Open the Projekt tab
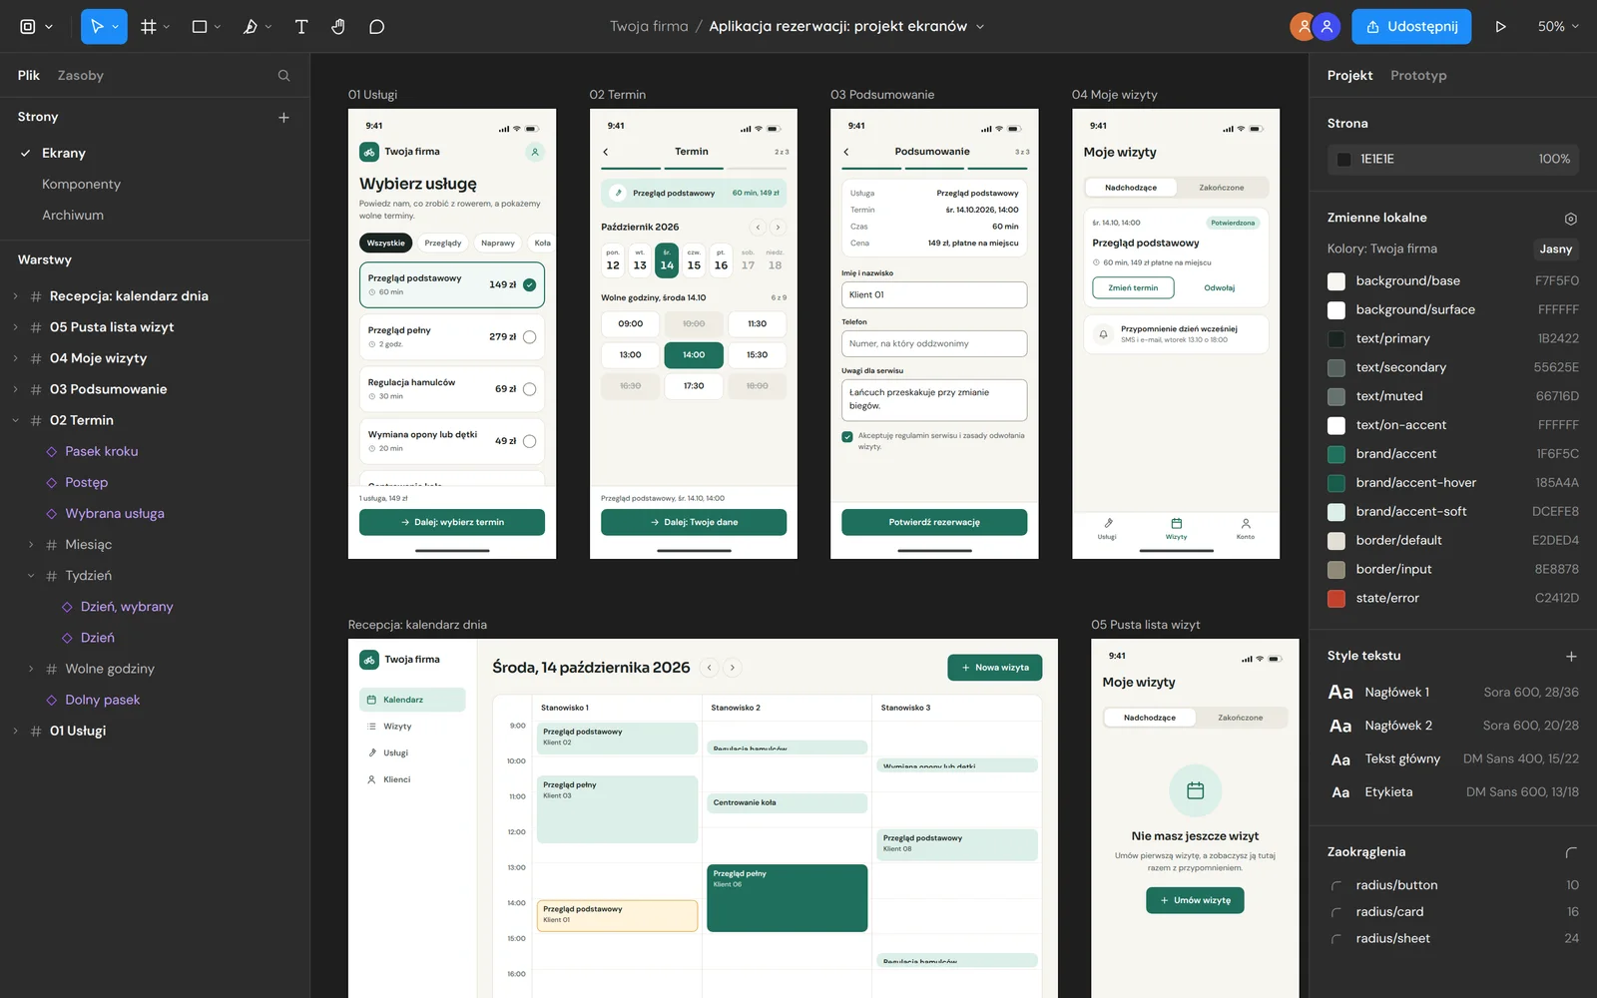 coord(1349,76)
